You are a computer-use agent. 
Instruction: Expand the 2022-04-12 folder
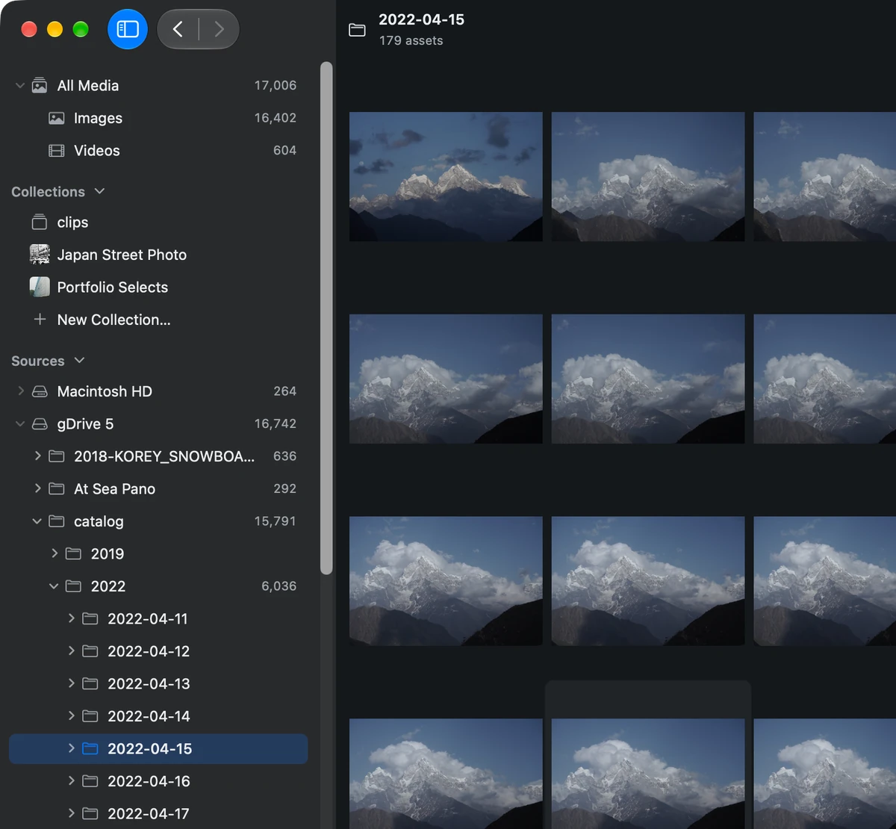71,651
